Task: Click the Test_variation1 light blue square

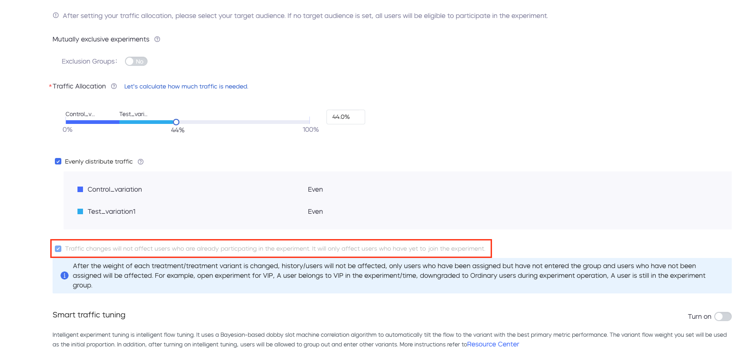Action: 80,211
